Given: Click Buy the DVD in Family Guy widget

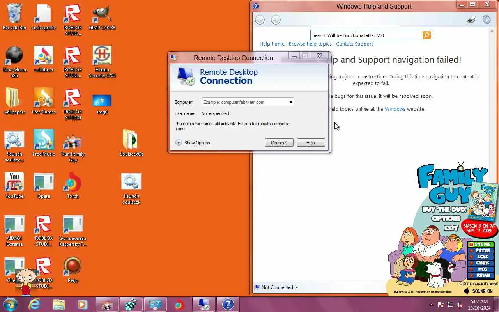Looking at the screenshot, I should pyautogui.click(x=444, y=209).
